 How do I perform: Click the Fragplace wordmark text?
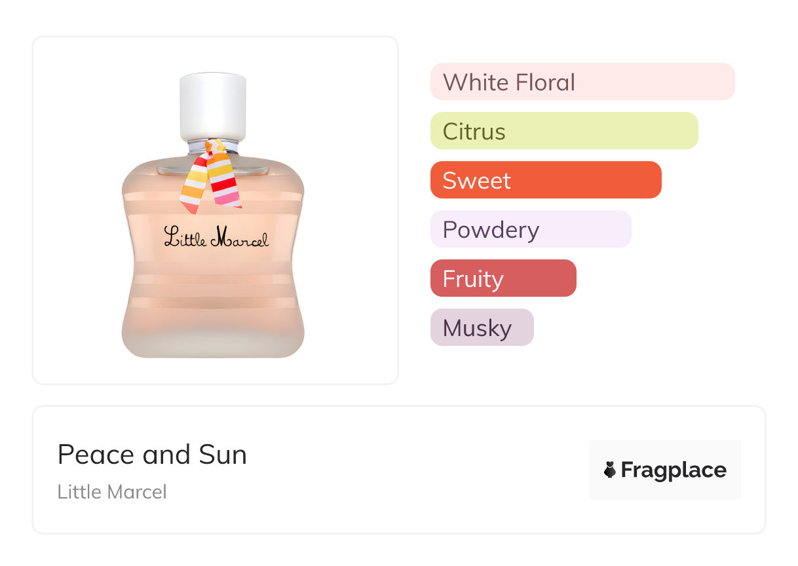[674, 470]
